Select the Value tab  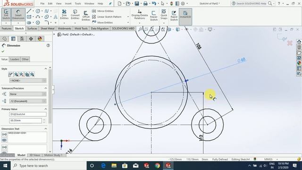(x=4, y=59)
